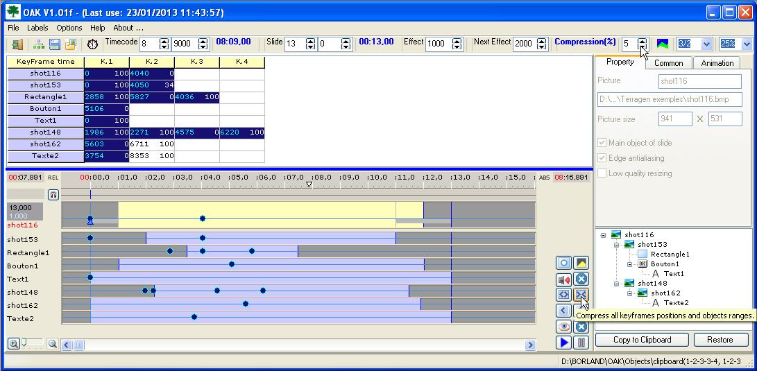Click the blue play button
The width and height of the screenshot is (757, 371).
564,342
